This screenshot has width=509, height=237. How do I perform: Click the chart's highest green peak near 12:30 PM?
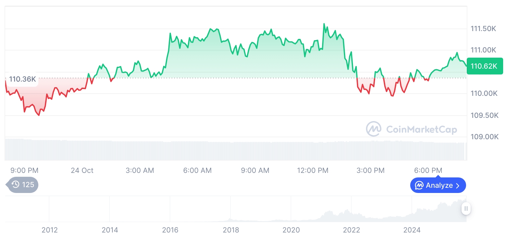click(324, 24)
